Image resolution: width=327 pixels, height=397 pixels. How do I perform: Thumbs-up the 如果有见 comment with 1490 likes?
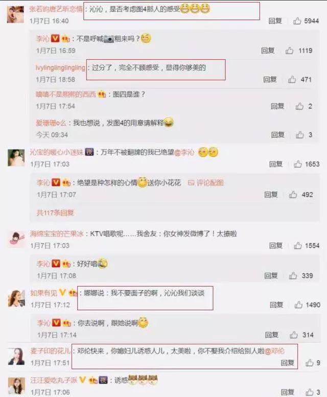pyautogui.click(x=298, y=305)
